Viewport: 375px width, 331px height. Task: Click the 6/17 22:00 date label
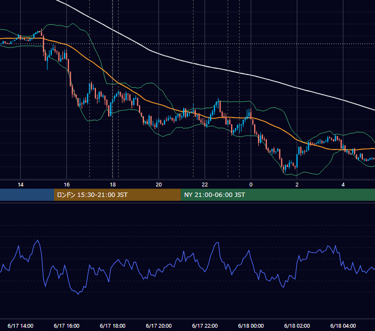[205, 325]
